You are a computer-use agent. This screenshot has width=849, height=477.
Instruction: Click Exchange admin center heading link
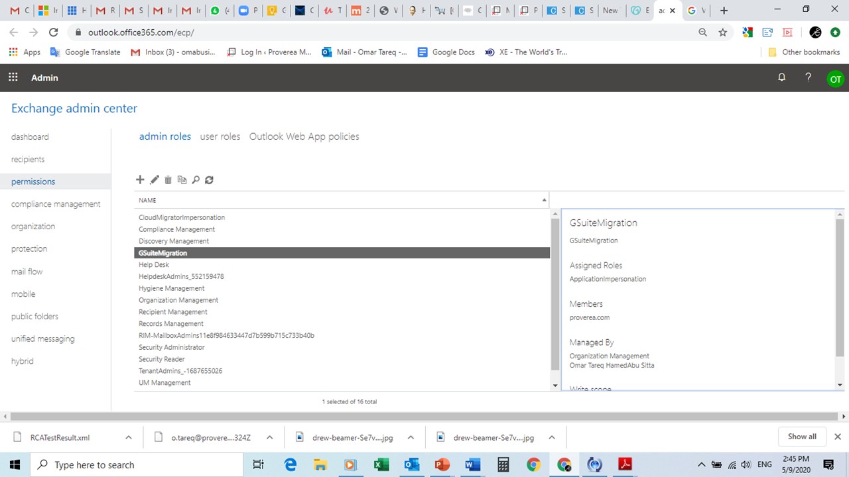coord(74,108)
